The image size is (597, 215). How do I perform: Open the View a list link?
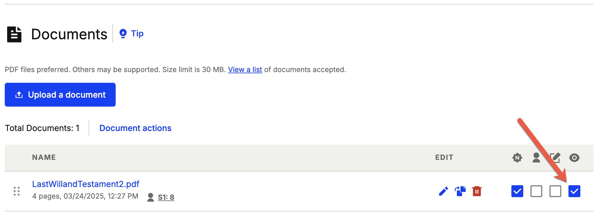tap(245, 70)
